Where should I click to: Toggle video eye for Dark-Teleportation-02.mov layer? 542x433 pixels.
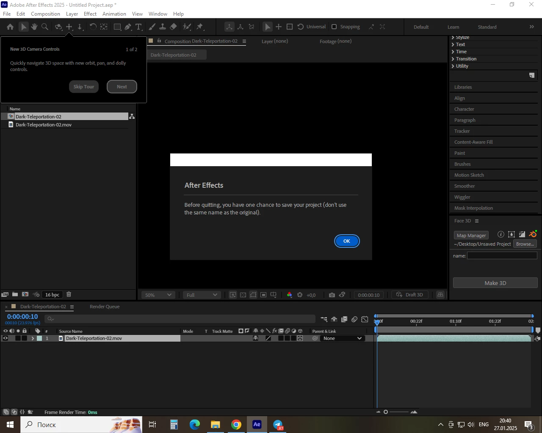tap(5, 338)
